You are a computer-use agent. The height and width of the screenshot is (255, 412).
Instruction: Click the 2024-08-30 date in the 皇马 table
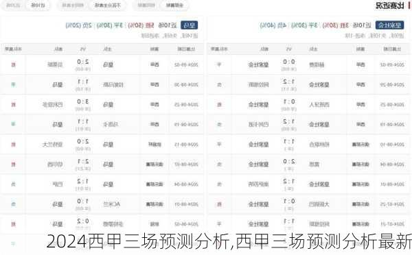tap(186, 85)
